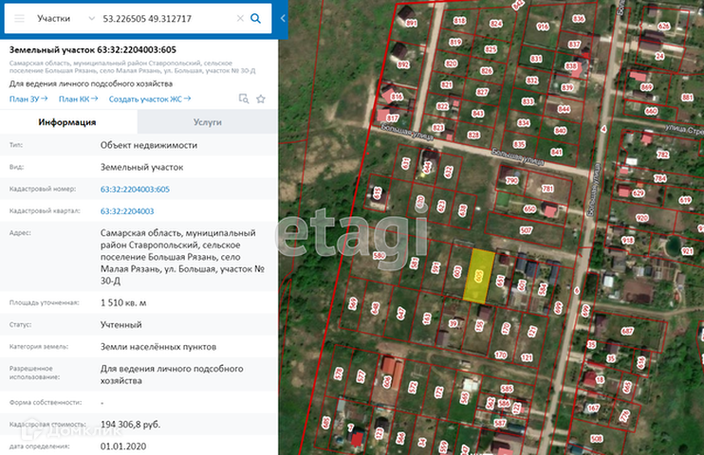Click the Создать участок ЖС link
This screenshot has width=704, height=455.
pos(150,100)
